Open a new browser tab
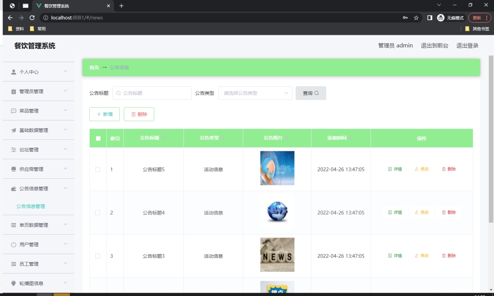The image size is (494, 296). 121,6
